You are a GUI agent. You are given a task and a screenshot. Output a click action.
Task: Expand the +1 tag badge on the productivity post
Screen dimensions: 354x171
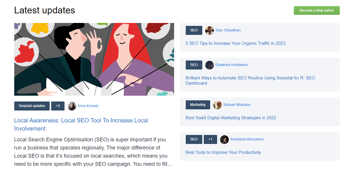(x=210, y=139)
